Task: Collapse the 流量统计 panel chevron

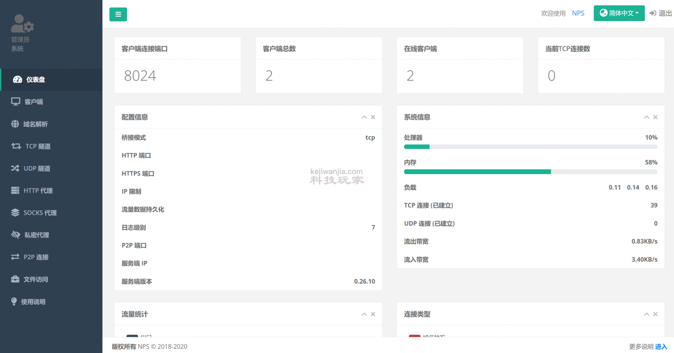Action: click(364, 314)
